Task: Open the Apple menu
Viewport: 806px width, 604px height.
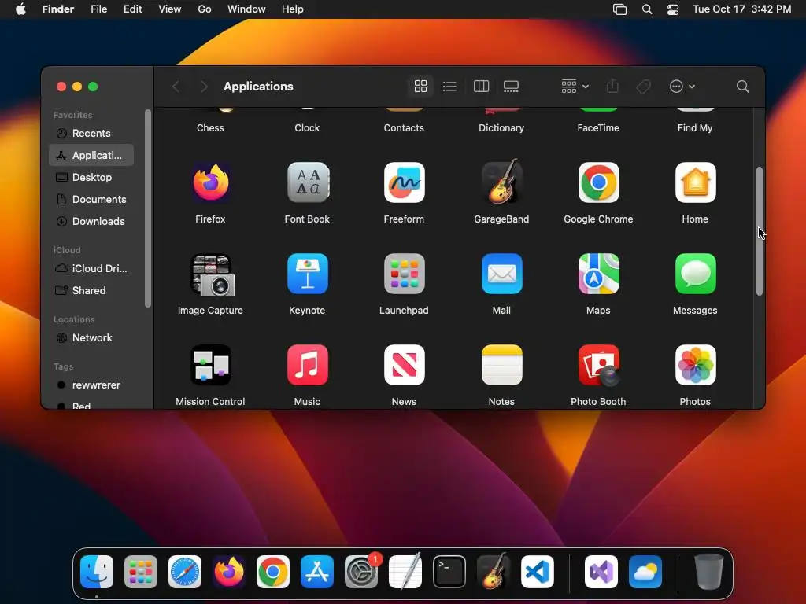Action: [x=20, y=9]
